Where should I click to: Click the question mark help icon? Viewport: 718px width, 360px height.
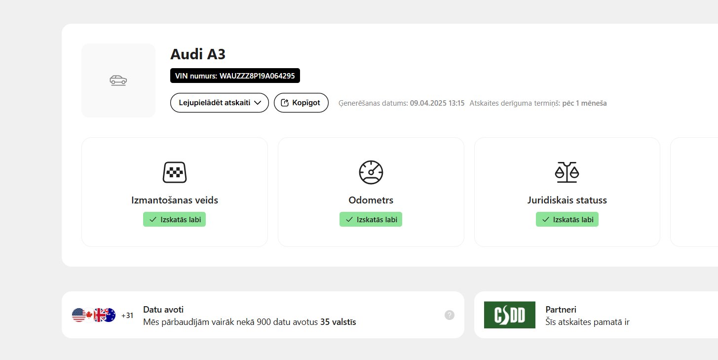pyautogui.click(x=450, y=315)
